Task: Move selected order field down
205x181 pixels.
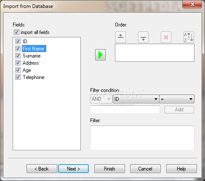Action: pyautogui.click(x=143, y=37)
